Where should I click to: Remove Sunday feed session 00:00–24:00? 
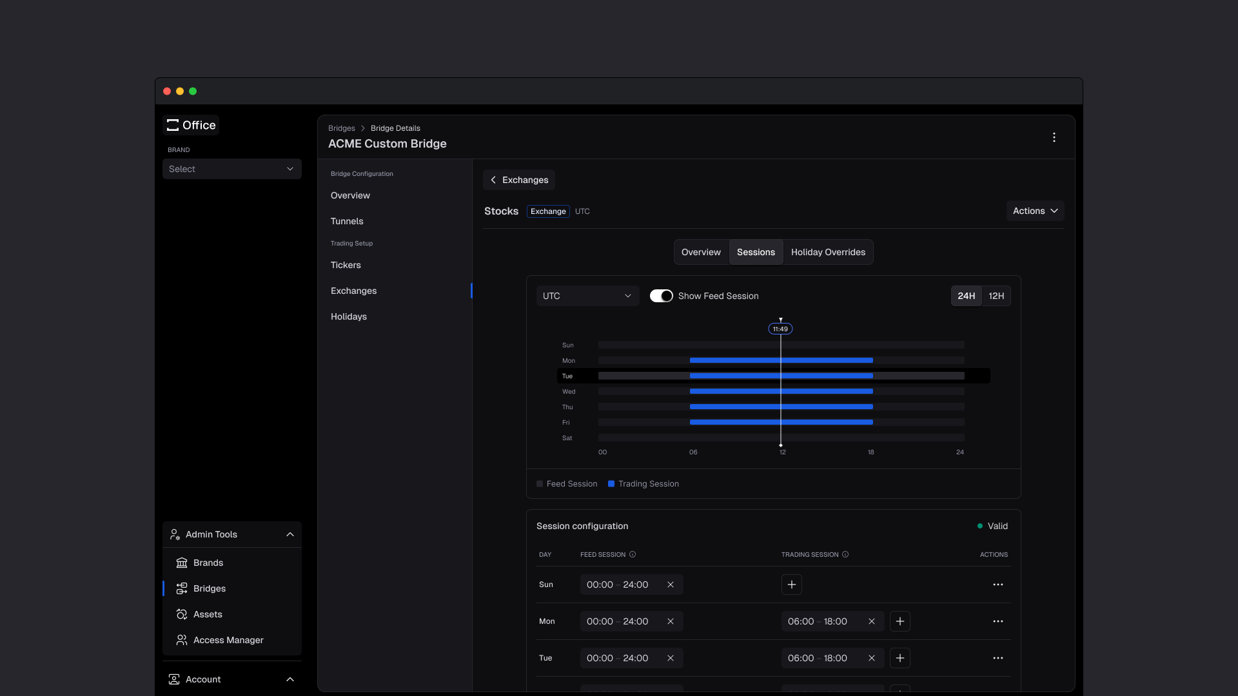click(x=671, y=585)
